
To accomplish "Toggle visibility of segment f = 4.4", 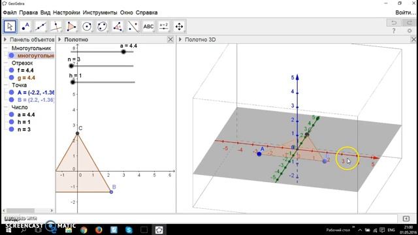I will click(x=11, y=70).
